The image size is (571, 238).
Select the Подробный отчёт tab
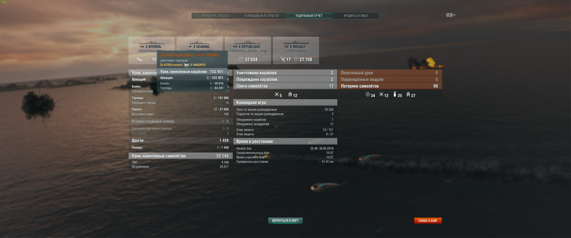309,16
